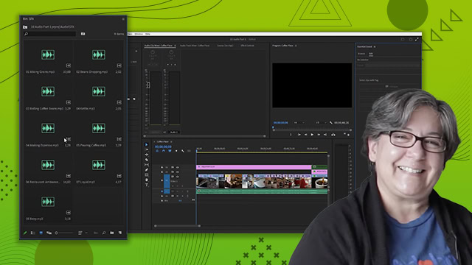
Task: Switch the SFX bin to list view
Action: [x=32, y=233]
